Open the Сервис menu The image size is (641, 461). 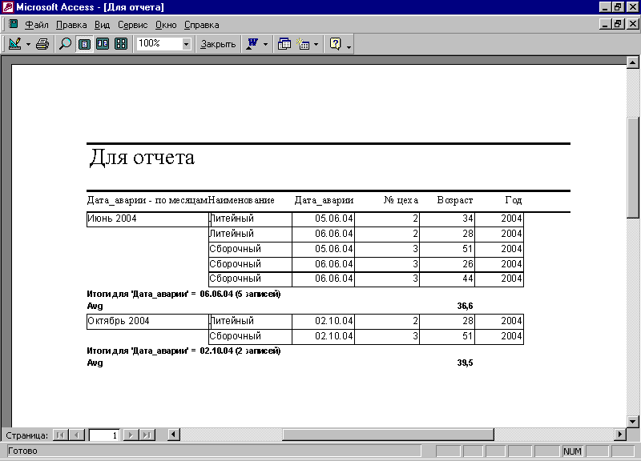(132, 25)
